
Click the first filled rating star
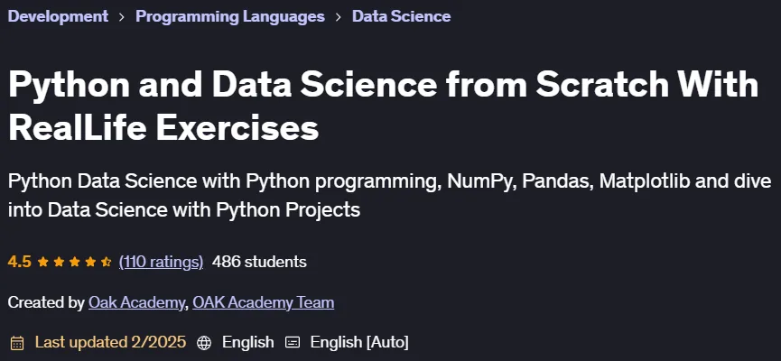(42, 262)
